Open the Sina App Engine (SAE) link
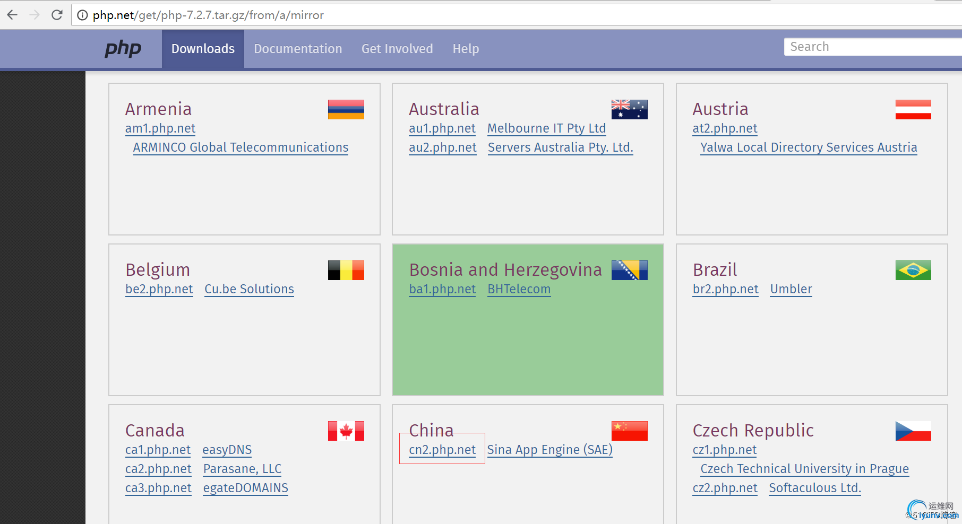This screenshot has height=524, width=962. point(550,450)
